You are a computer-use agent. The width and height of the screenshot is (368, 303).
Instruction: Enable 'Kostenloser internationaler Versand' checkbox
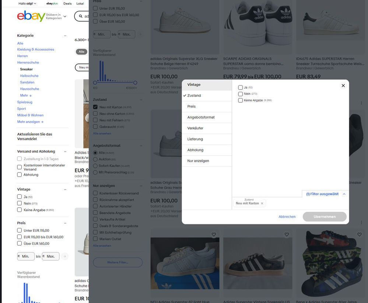point(20,167)
